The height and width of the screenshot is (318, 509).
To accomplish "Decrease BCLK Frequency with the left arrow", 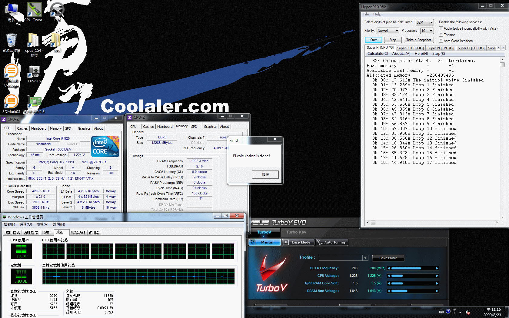I will [x=389, y=268].
